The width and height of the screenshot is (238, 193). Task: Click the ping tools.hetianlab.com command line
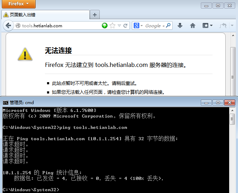click(65, 127)
